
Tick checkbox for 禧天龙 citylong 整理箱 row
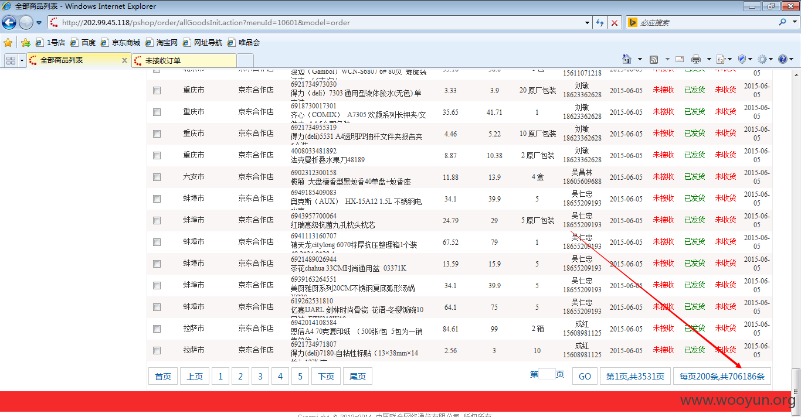pos(157,242)
